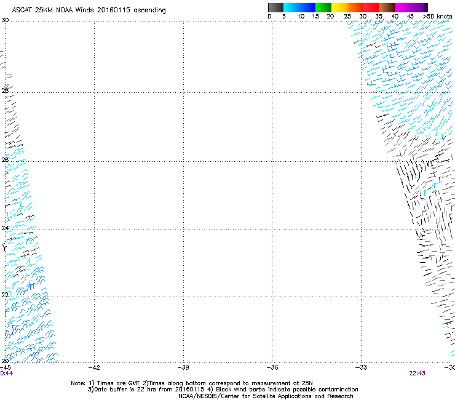Select longitude label '-36' on bottom axis

pyautogui.click(x=272, y=367)
